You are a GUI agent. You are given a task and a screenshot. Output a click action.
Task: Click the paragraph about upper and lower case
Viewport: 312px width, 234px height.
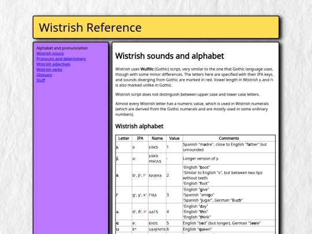(187, 95)
